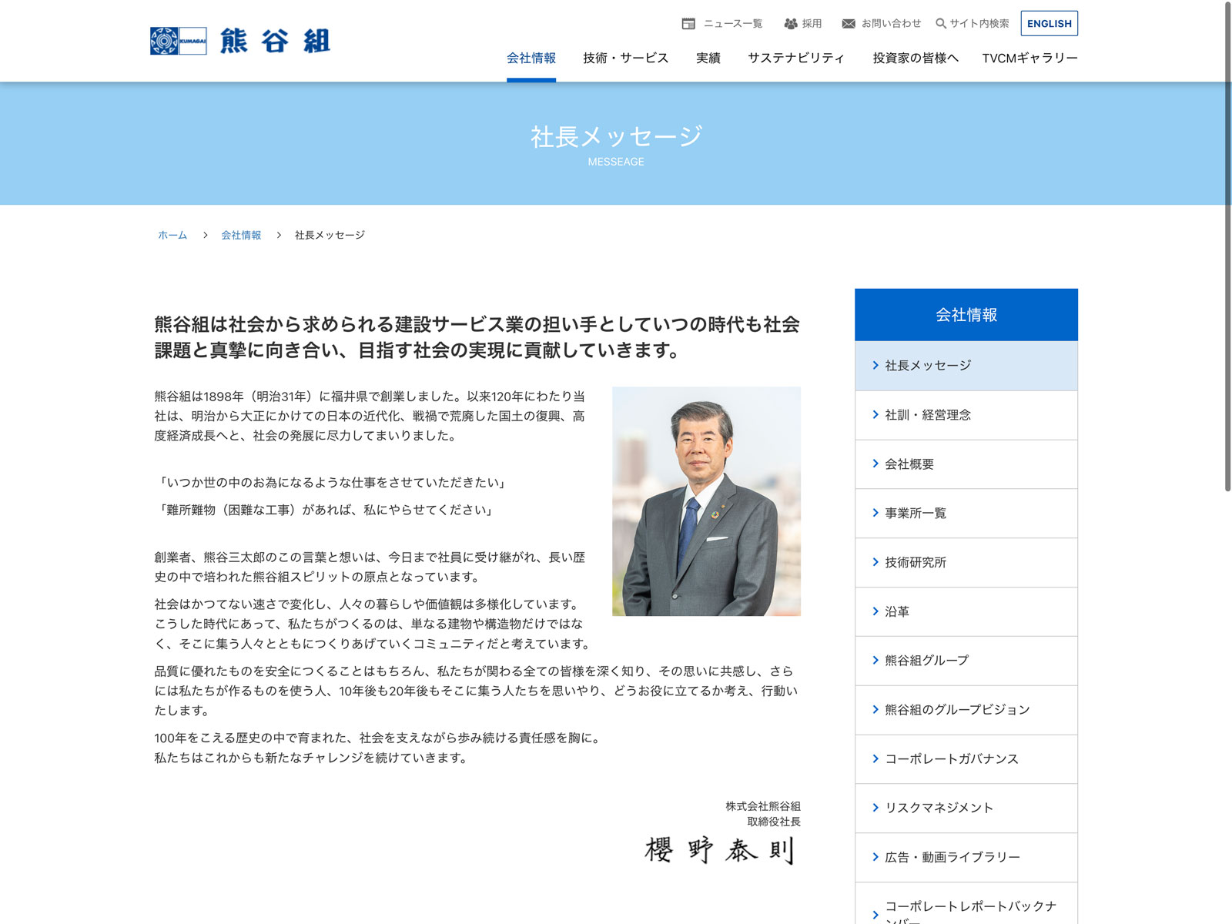Open 熊谷組のグループビジョン sidebar link
1232x924 pixels.
point(957,710)
